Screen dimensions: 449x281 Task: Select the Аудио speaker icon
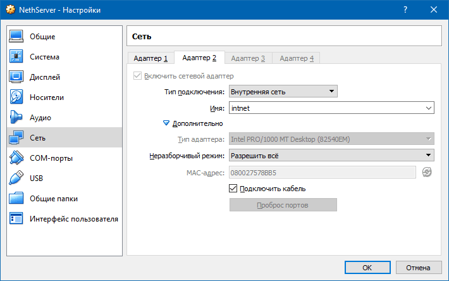(x=16, y=118)
